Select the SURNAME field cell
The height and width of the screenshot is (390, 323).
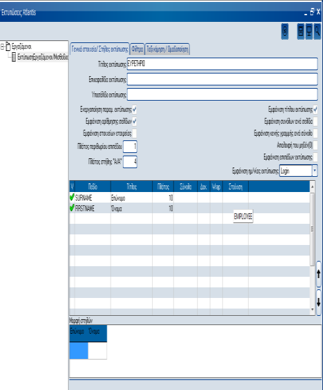pyautogui.click(x=93, y=197)
